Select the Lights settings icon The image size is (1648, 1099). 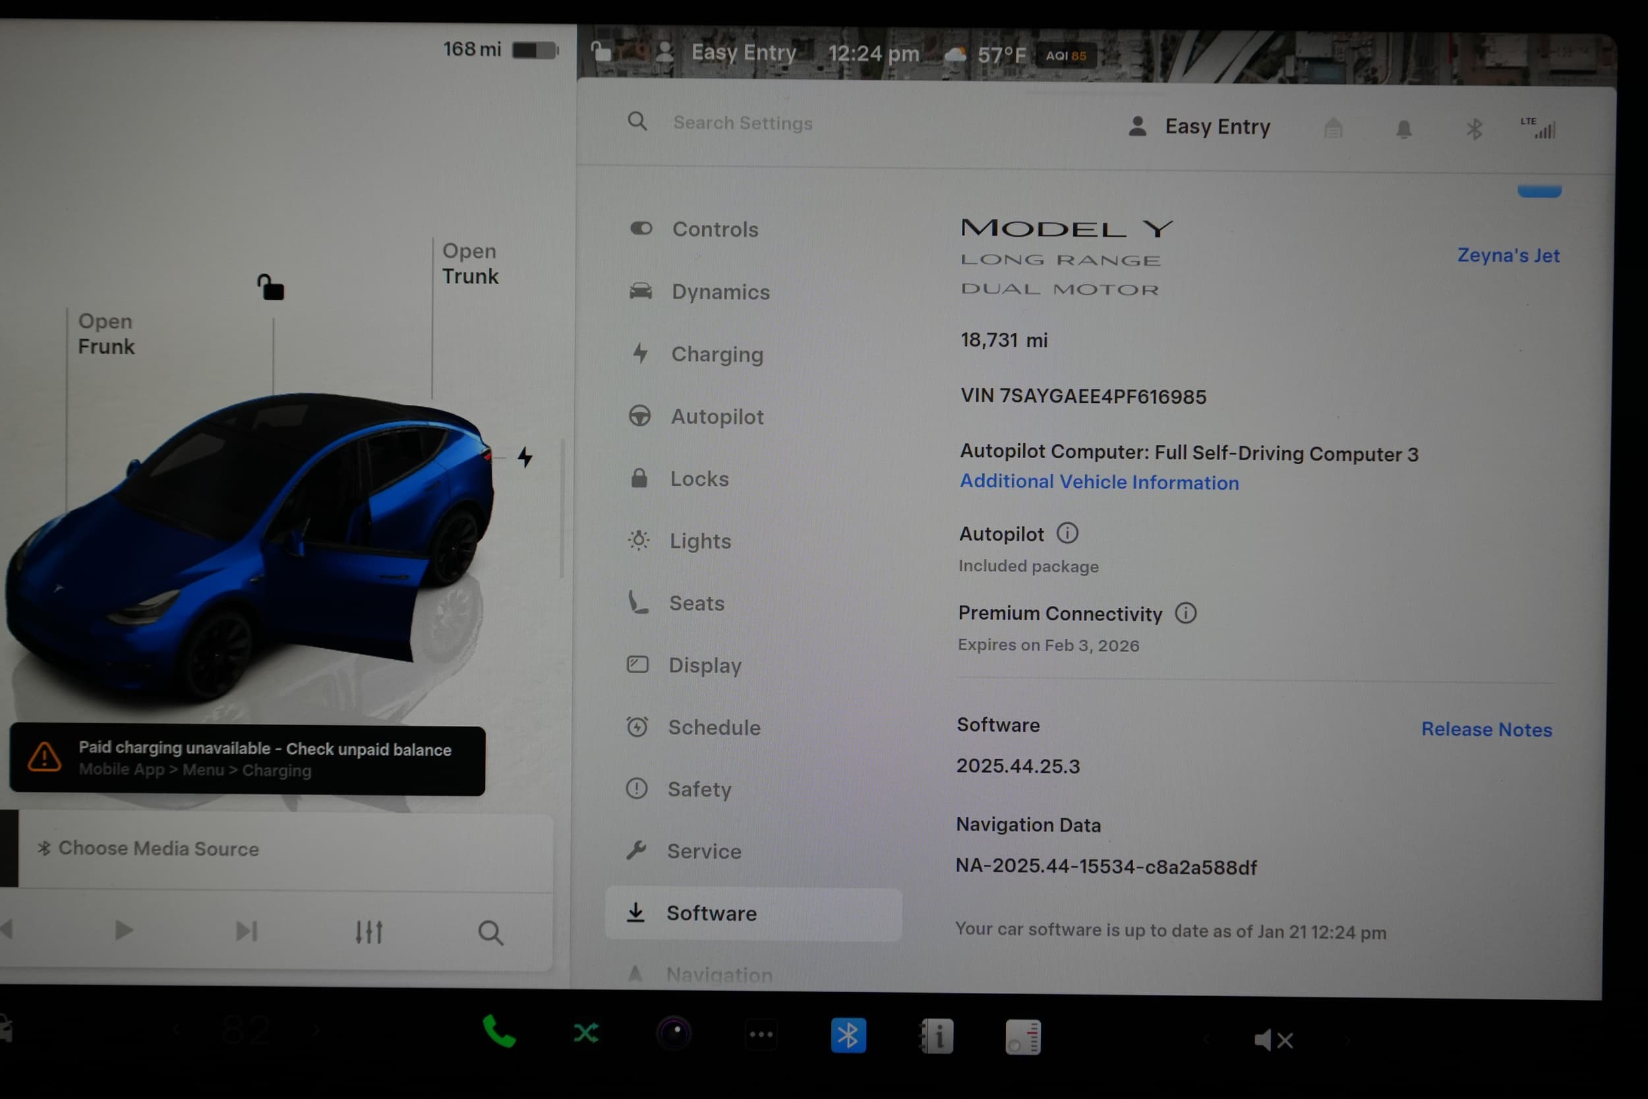[x=638, y=541]
